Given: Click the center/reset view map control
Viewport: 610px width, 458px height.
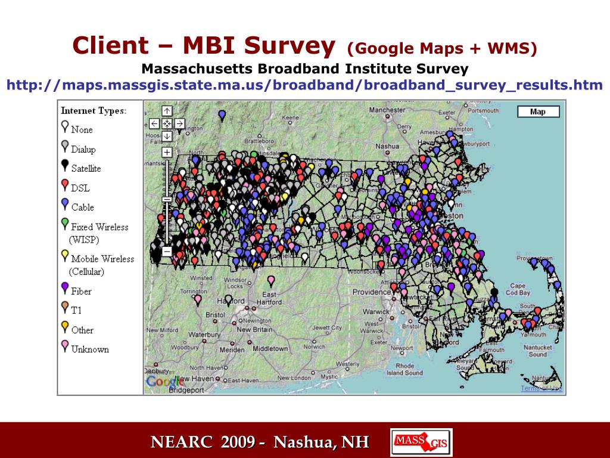Looking at the screenshot, I should (167, 124).
